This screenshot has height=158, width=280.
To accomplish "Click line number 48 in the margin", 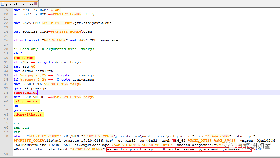I will click(x=6, y=136).
